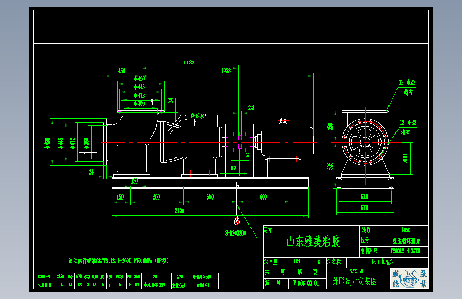The image size is (462, 299).
Task: Select the SZ0350 model text
Action: tap(356, 271)
